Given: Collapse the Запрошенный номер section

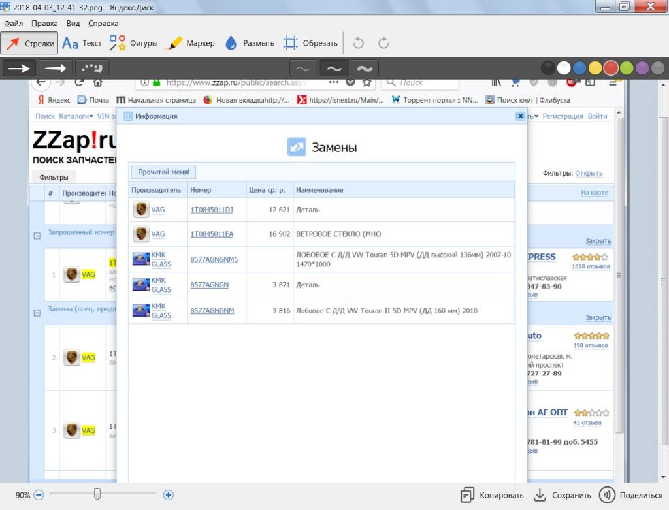Looking at the screenshot, I should pos(37,236).
